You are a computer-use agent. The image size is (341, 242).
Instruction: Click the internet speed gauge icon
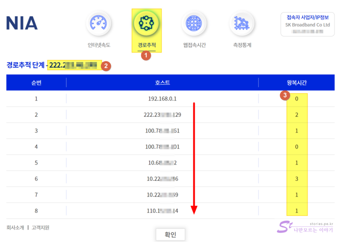pos(98,23)
